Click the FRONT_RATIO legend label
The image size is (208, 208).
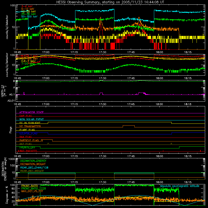[x=30, y=186]
